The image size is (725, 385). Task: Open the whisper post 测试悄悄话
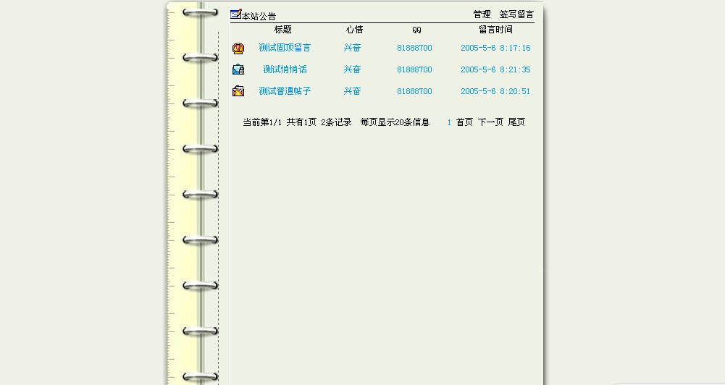click(285, 69)
